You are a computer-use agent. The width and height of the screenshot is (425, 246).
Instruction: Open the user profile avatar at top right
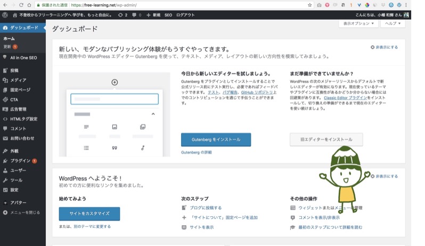[406, 15]
